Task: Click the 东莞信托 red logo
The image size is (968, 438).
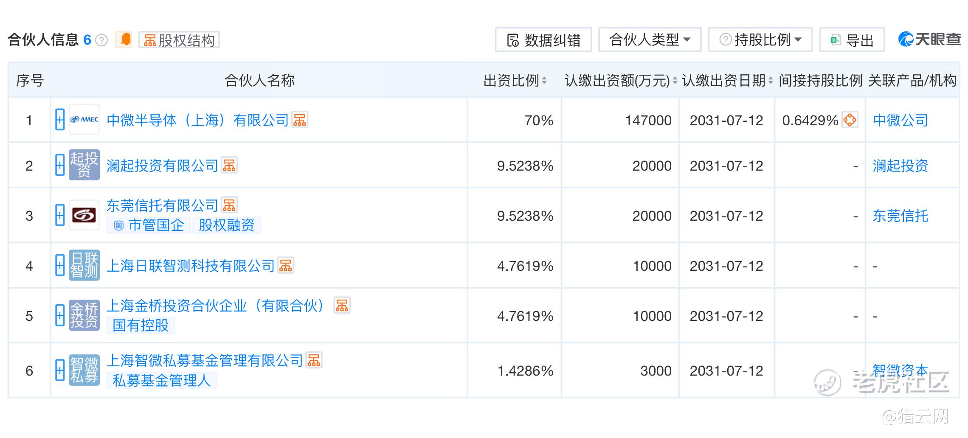Action: point(84,215)
